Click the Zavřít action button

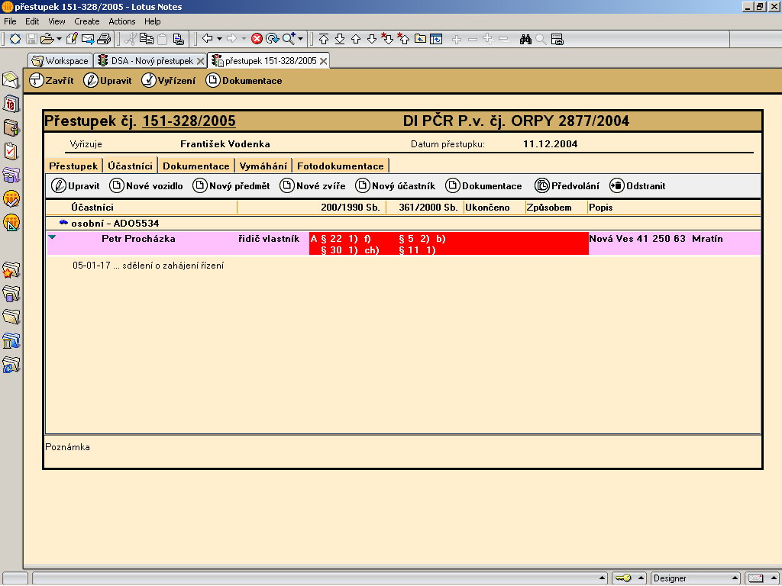click(51, 80)
